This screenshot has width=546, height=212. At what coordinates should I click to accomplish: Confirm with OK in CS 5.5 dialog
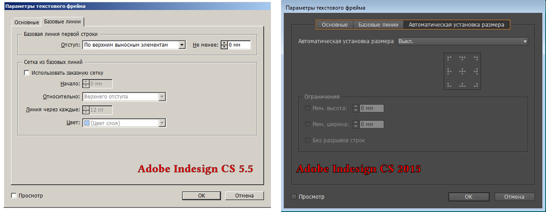tap(202, 195)
